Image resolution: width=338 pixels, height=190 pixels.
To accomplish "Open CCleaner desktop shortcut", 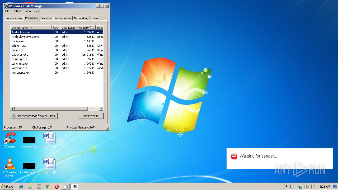I will [10, 140].
